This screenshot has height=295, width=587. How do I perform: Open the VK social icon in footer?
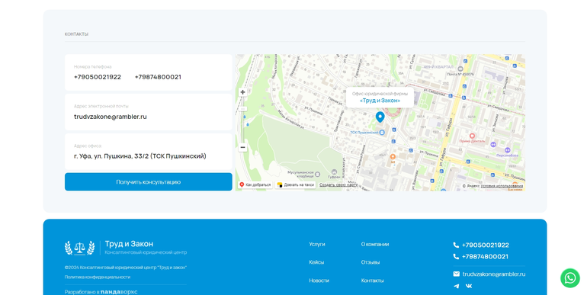[x=469, y=286]
